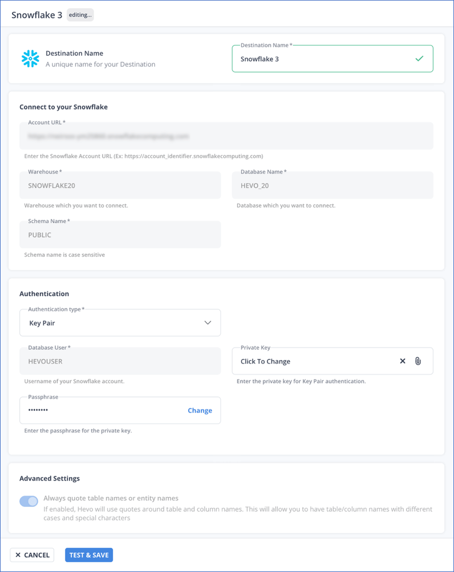Image resolution: width=454 pixels, height=572 pixels.
Task: Toggle Always quote table names switch
Action: (29, 501)
